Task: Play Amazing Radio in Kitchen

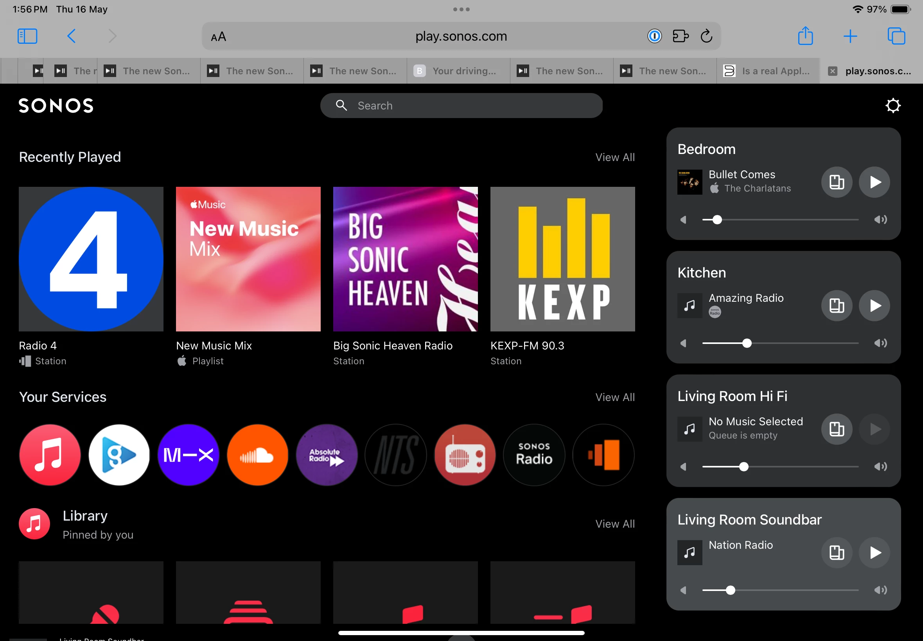Action: click(x=875, y=306)
